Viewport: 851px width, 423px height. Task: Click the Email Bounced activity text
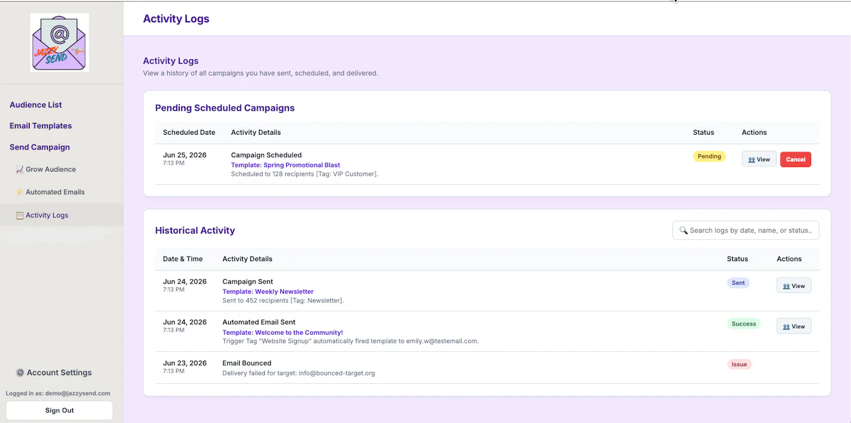[247, 363]
